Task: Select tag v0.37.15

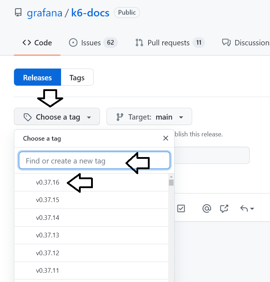Action: [x=91, y=200]
